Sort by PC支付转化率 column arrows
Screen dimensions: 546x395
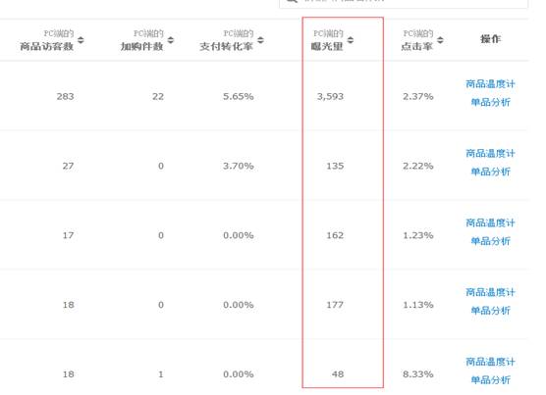click(260, 40)
